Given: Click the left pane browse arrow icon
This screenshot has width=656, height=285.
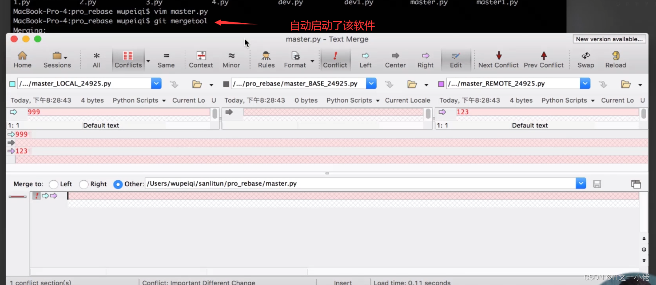Looking at the screenshot, I should coord(174,84).
